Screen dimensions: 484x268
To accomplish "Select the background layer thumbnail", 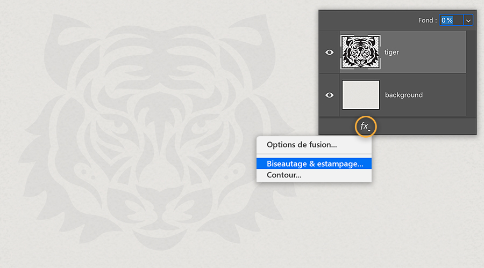I will tap(360, 95).
